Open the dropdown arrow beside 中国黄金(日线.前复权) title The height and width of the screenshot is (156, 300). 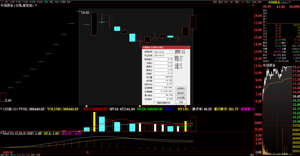tap(36, 5)
